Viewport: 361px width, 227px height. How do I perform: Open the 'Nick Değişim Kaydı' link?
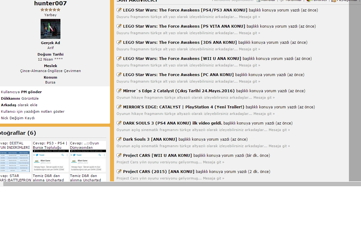pyautogui.click(x=18, y=118)
